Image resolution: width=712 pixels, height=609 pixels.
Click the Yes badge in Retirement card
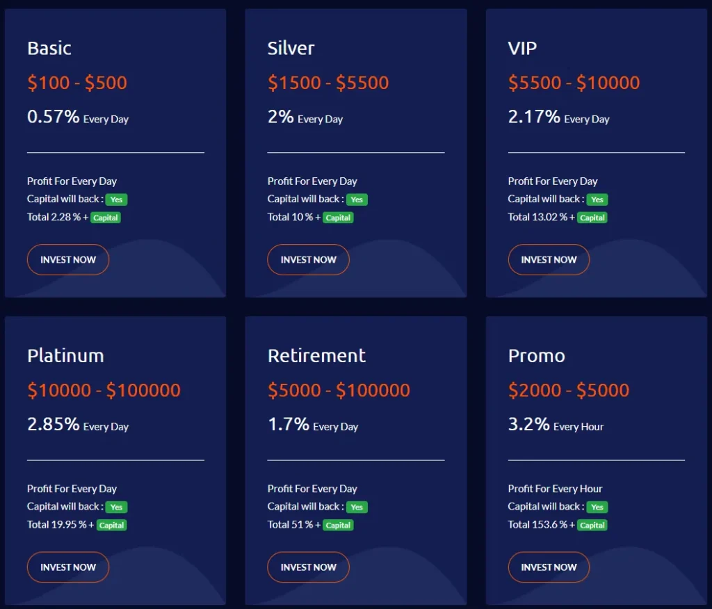pos(357,507)
